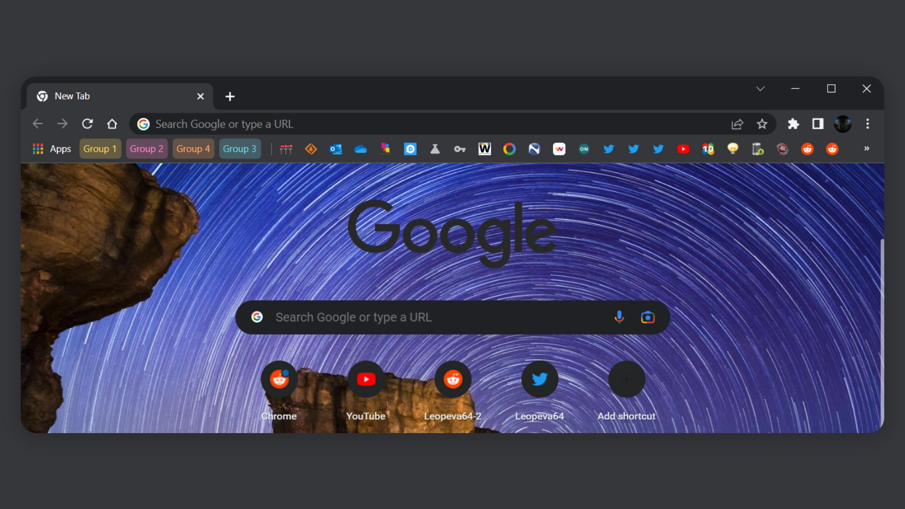This screenshot has width=905, height=509.
Task: Click the Add shortcut button
Action: coord(626,379)
